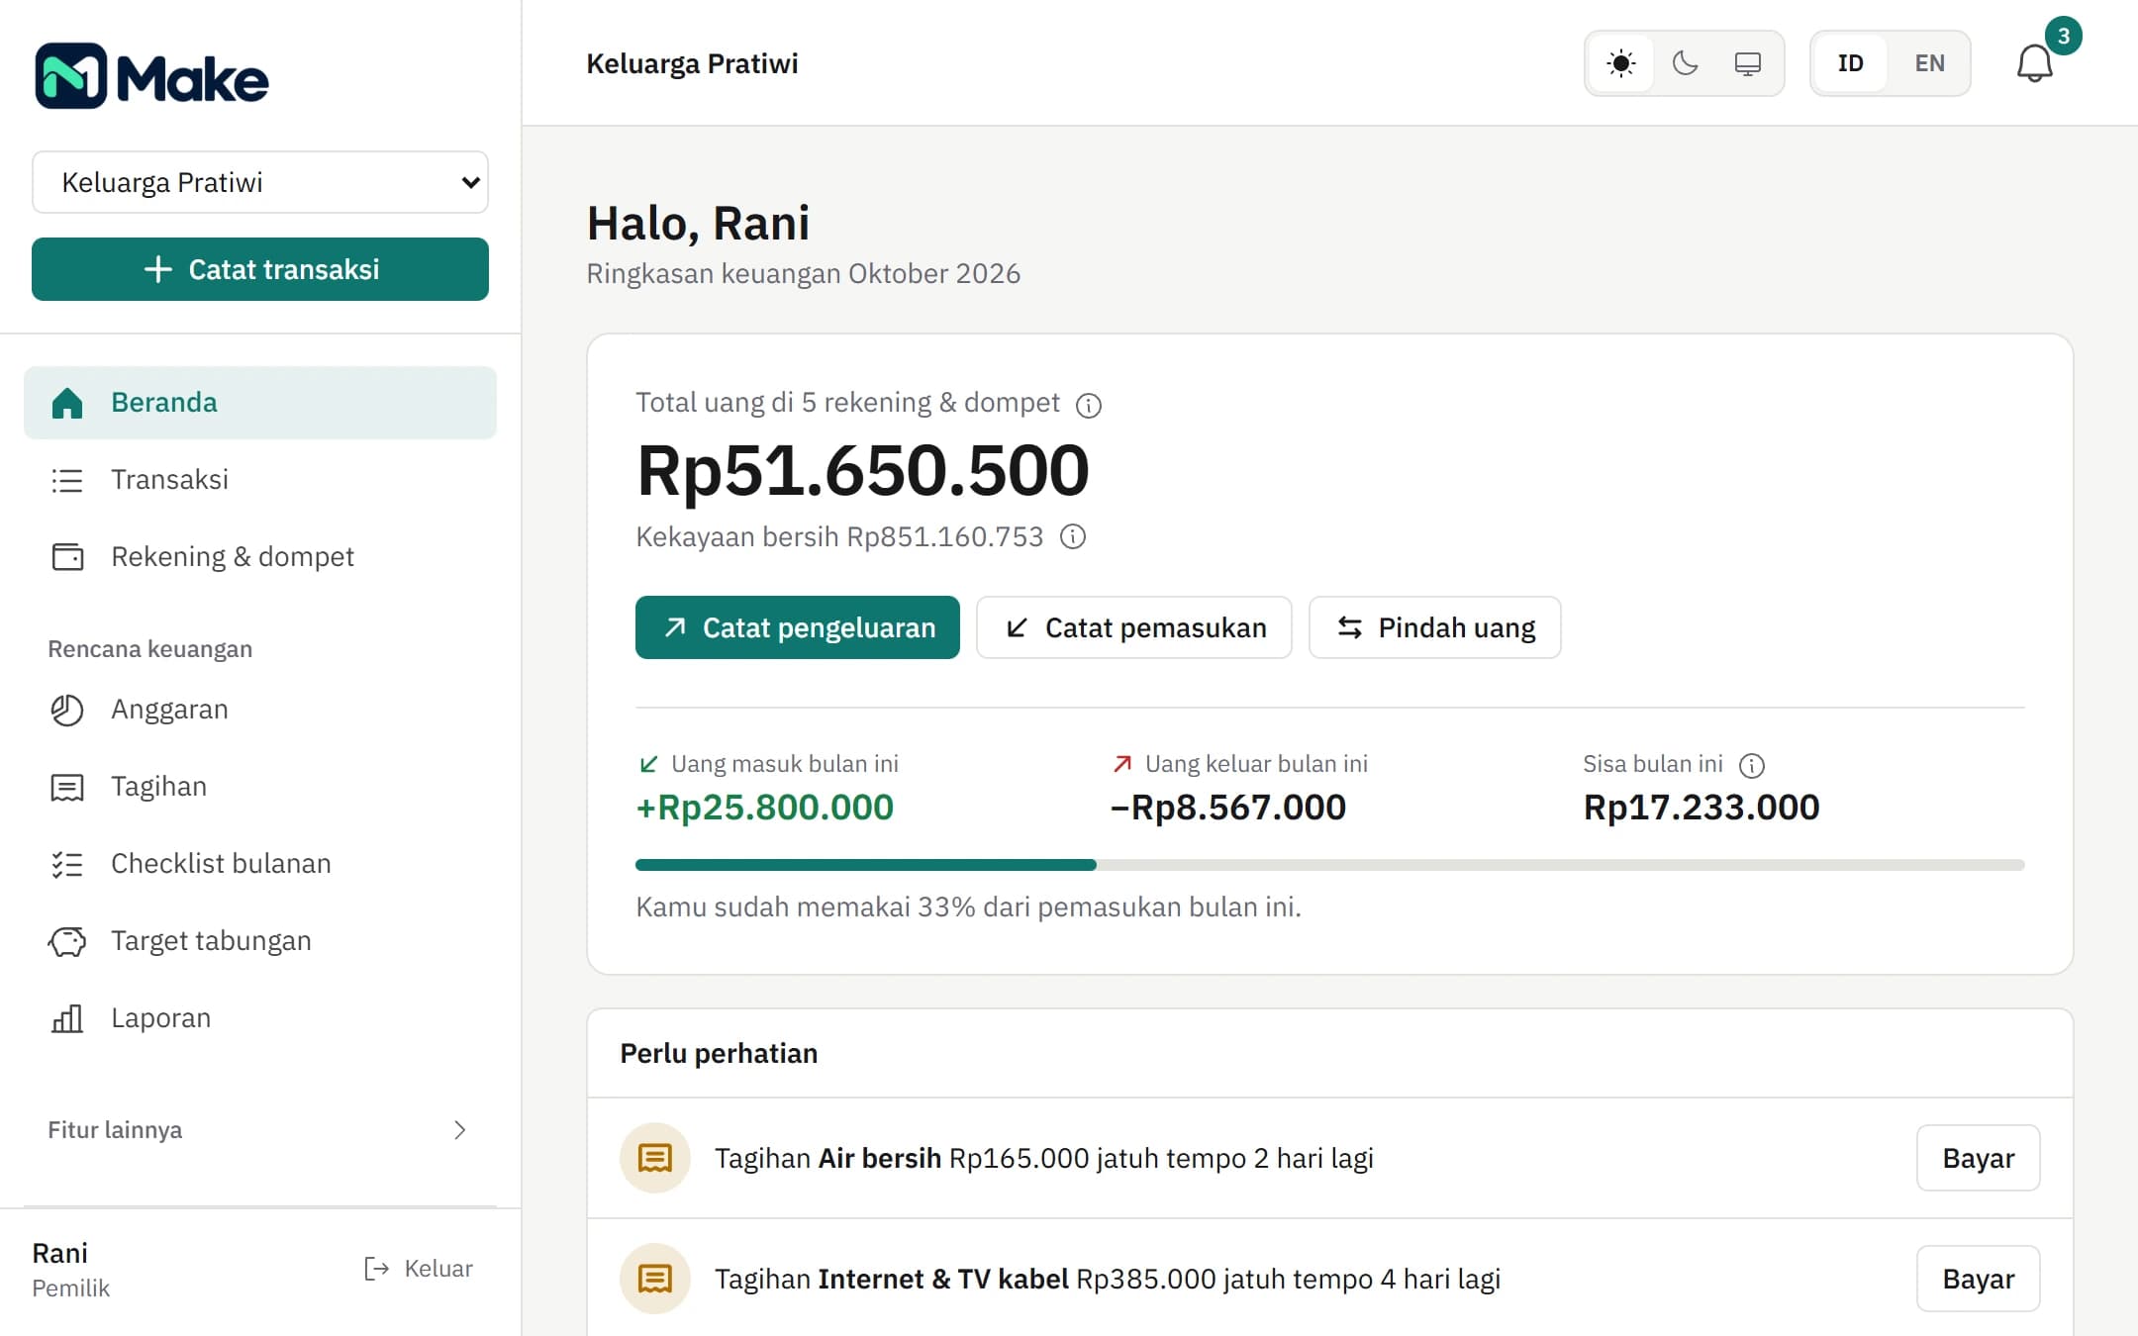This screenshot has height=1336, width=2138.
Task: Open Transaksi in sidebar
Action: pyautogui.click(x=260, y=480)
